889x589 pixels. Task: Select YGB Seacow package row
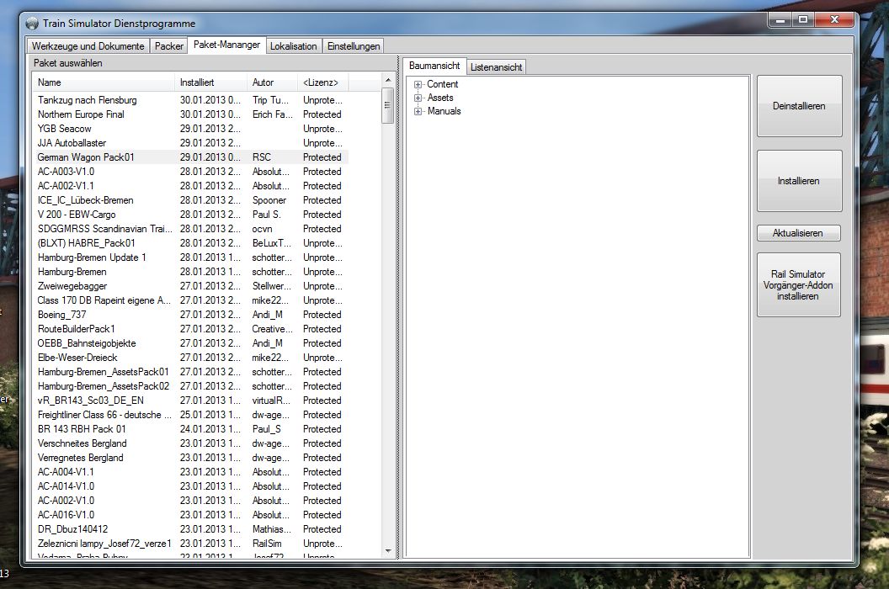tap(190, 129)
